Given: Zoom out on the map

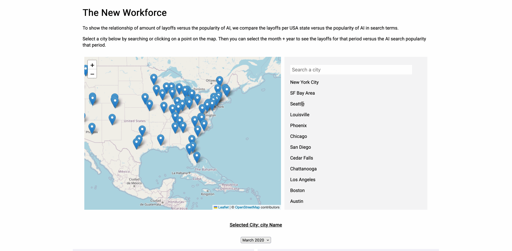Looking at the screenshot, I should click(92, 74).
